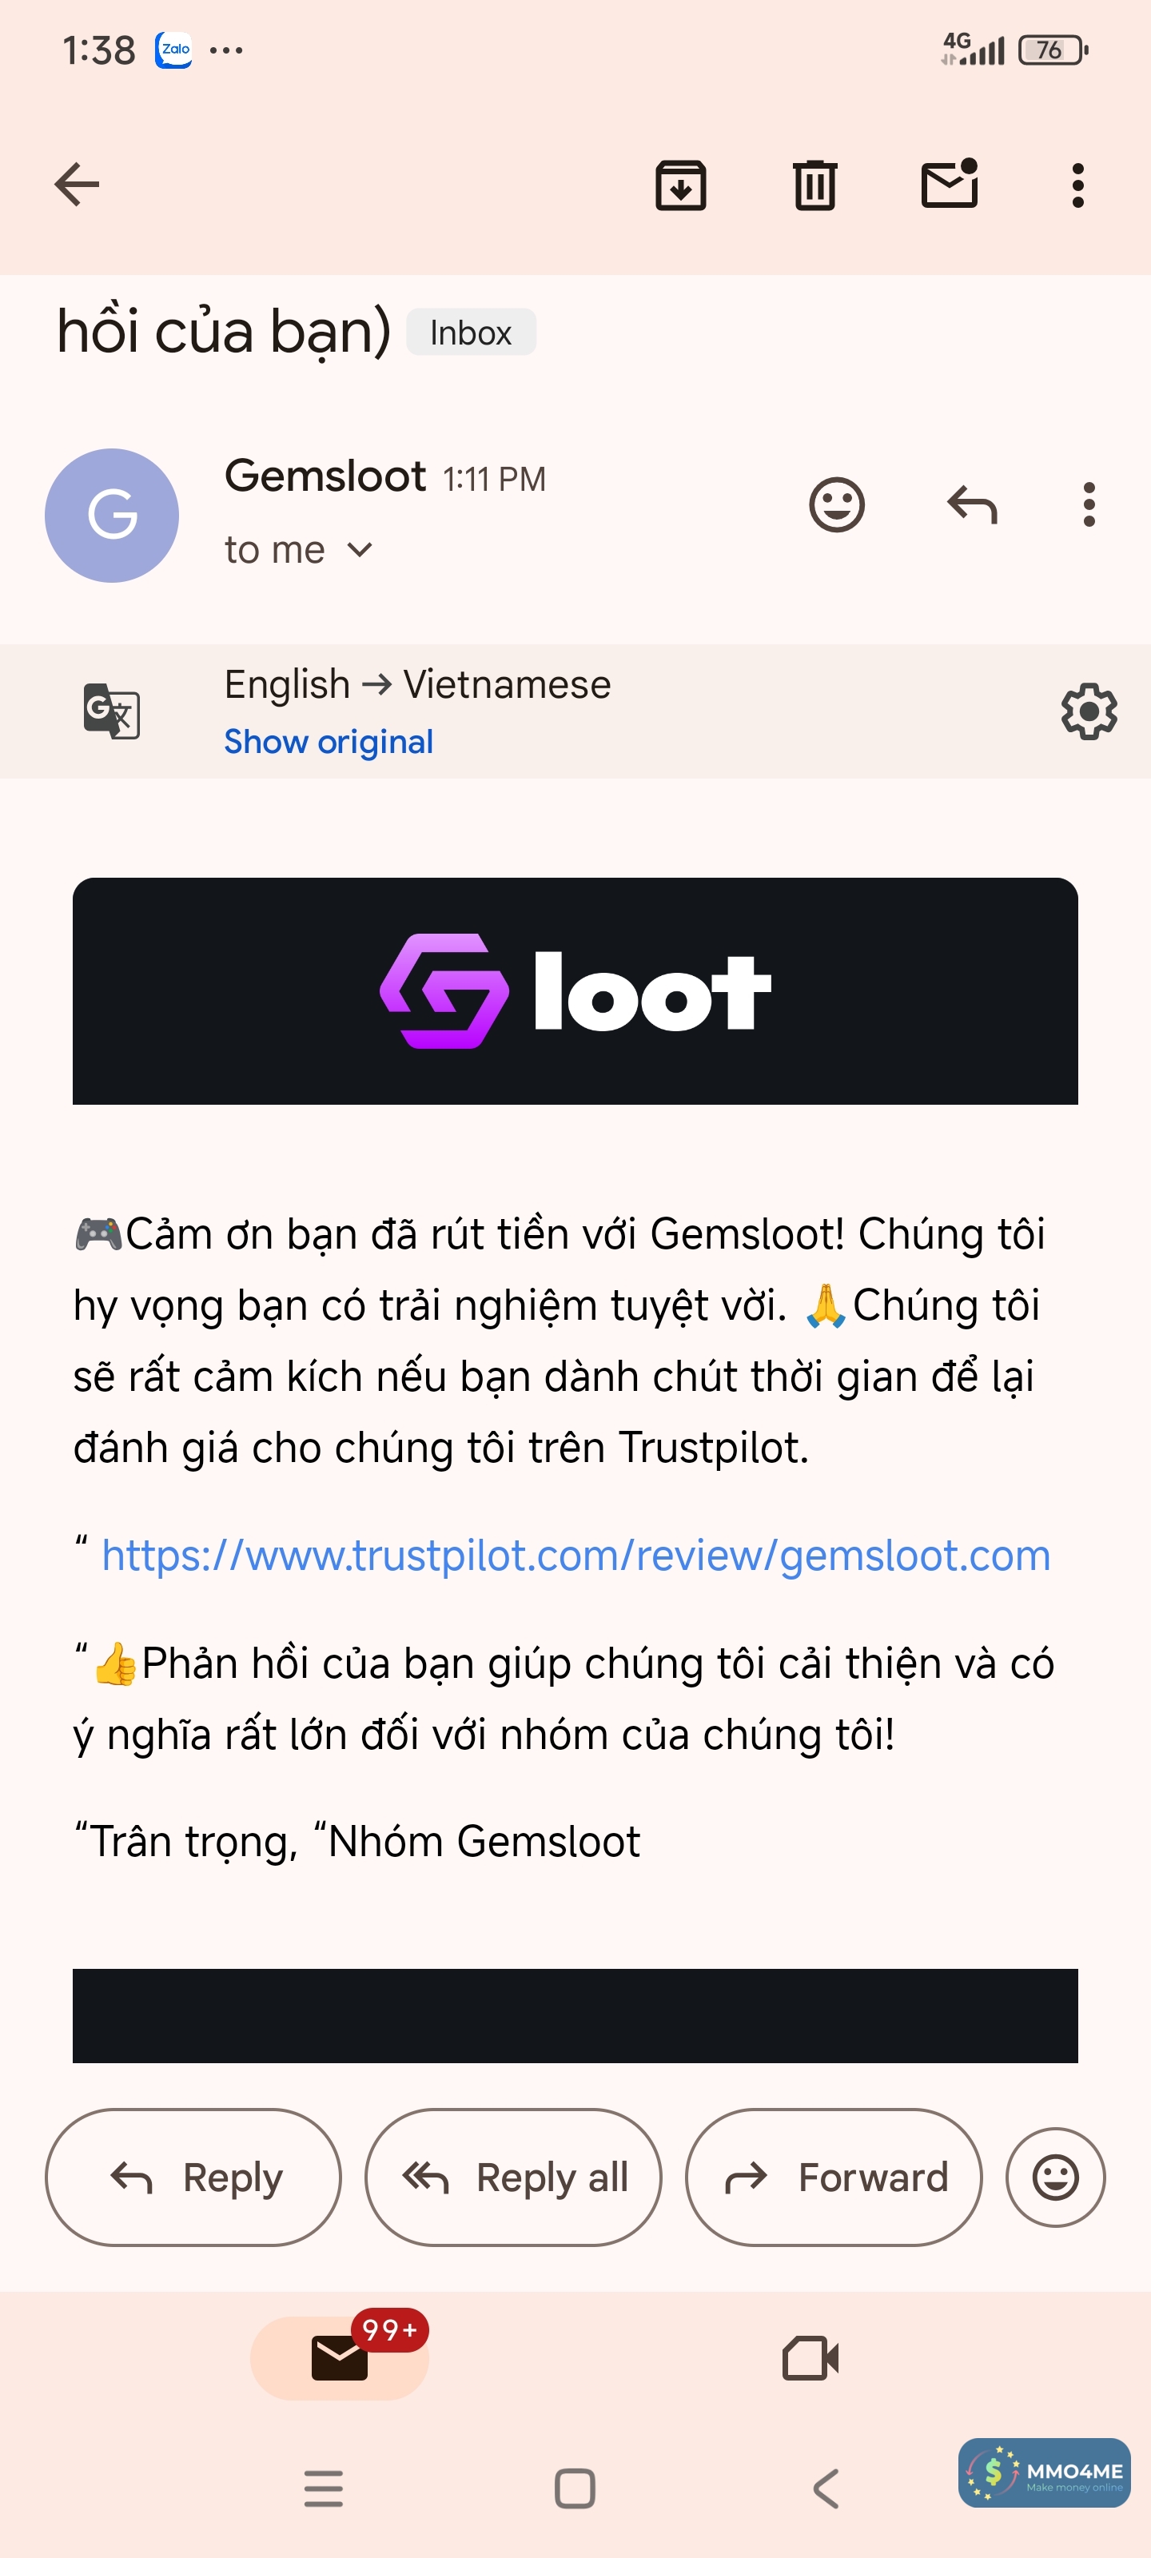Viewport: 1151px width, 2558px height.
Task: Mark the email as unread
Action: pyautogui.click(x=950, y=184)
